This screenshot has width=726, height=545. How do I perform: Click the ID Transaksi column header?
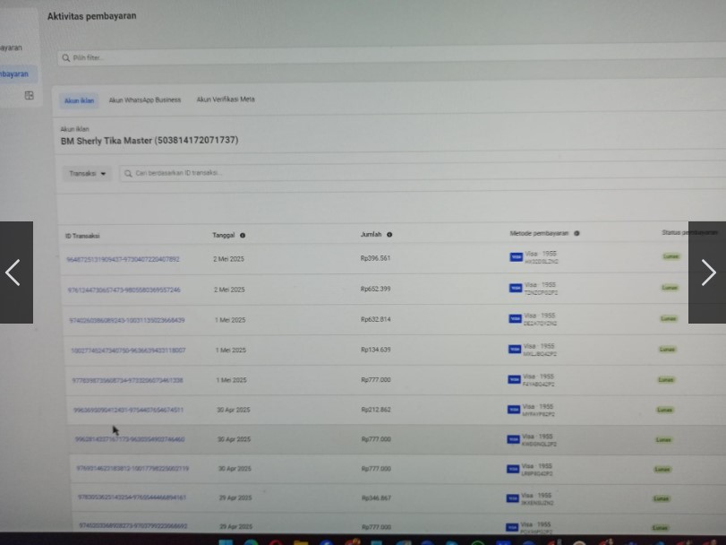point(82,236)
